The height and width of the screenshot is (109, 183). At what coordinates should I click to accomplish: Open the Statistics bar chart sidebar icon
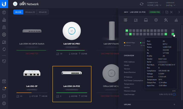[x=4, y=20]
